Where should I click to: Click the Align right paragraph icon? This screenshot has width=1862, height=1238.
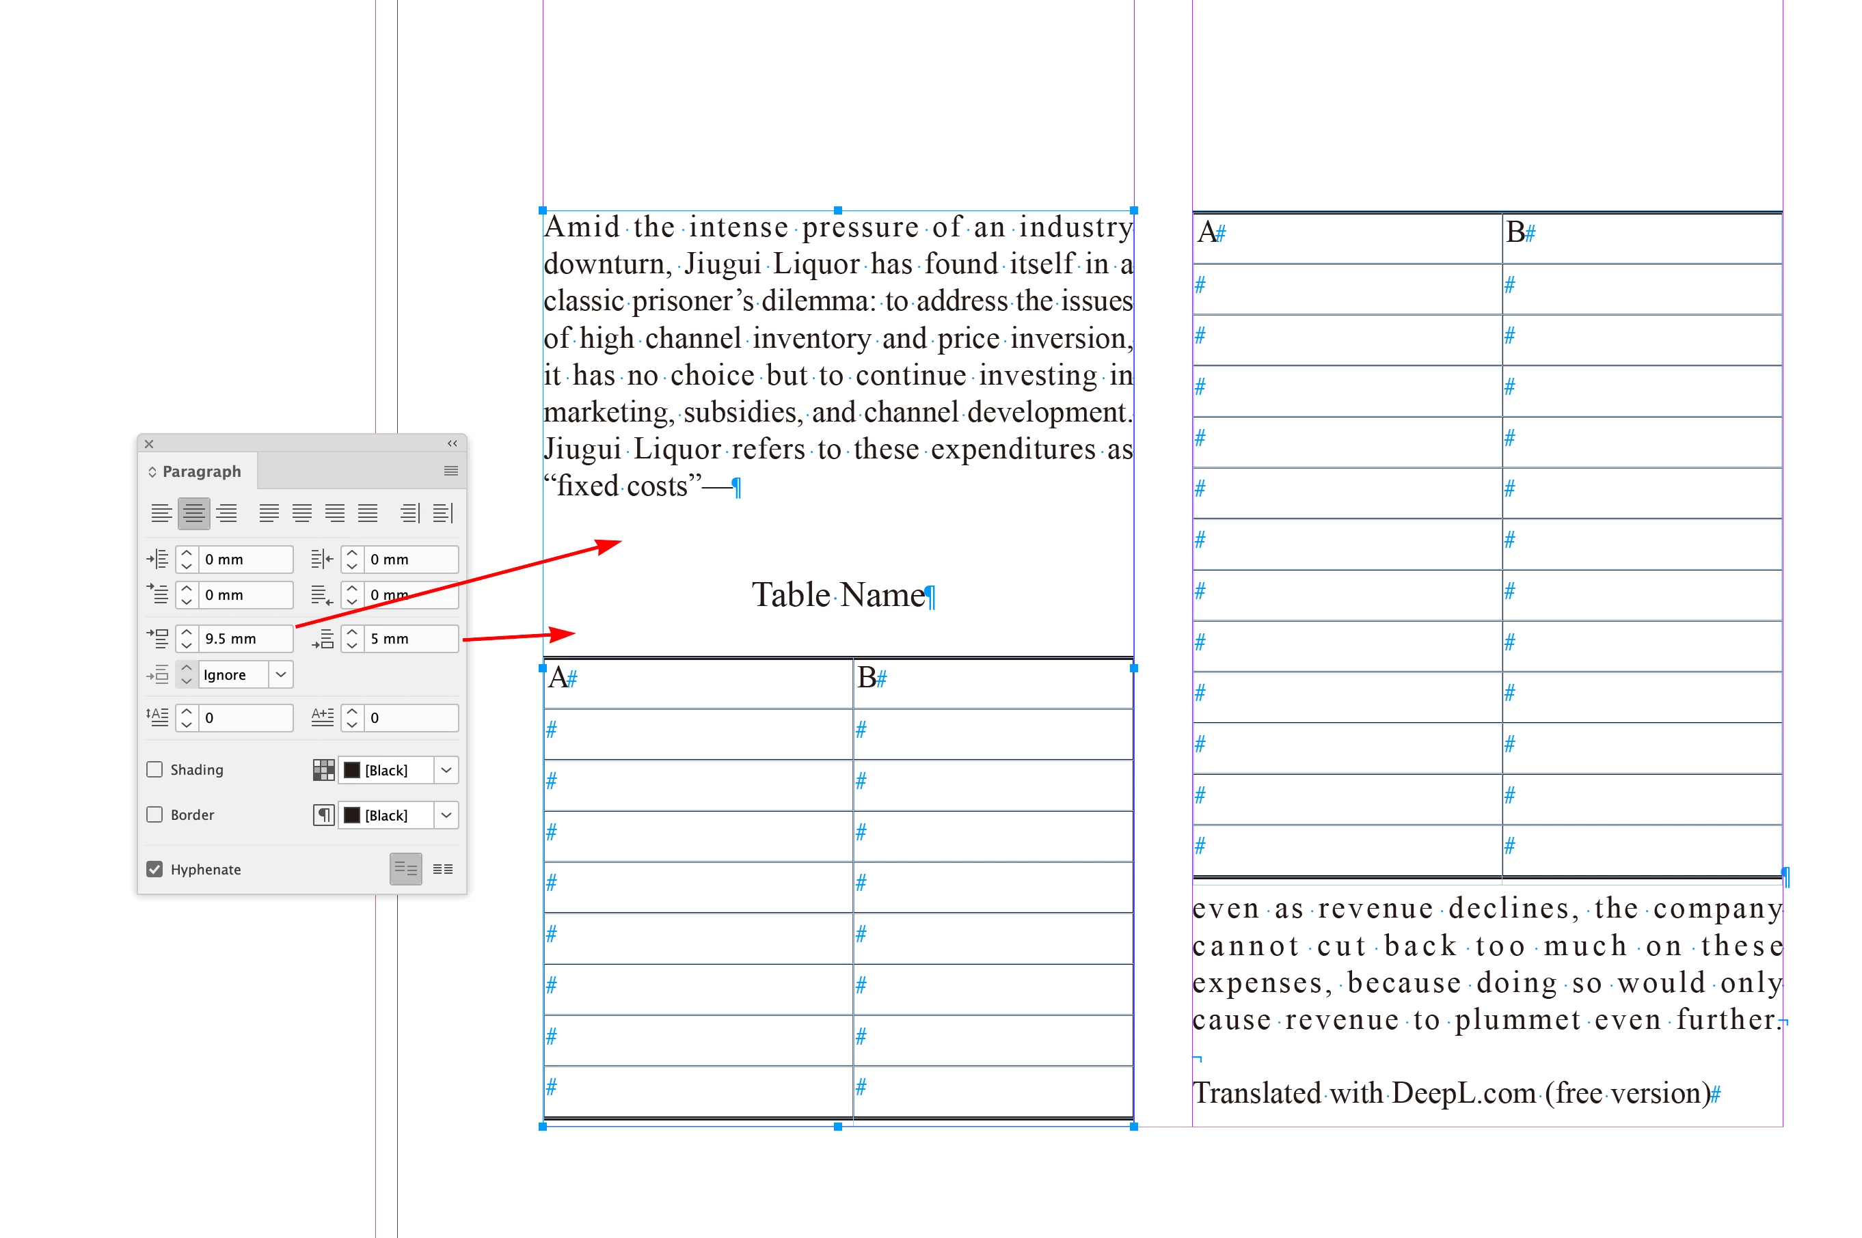click(x=227, y=513)
